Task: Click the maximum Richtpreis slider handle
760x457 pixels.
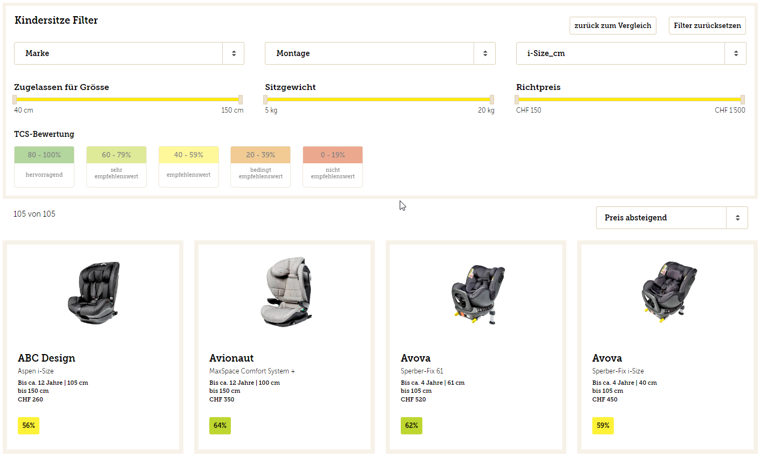Action: 743,99
